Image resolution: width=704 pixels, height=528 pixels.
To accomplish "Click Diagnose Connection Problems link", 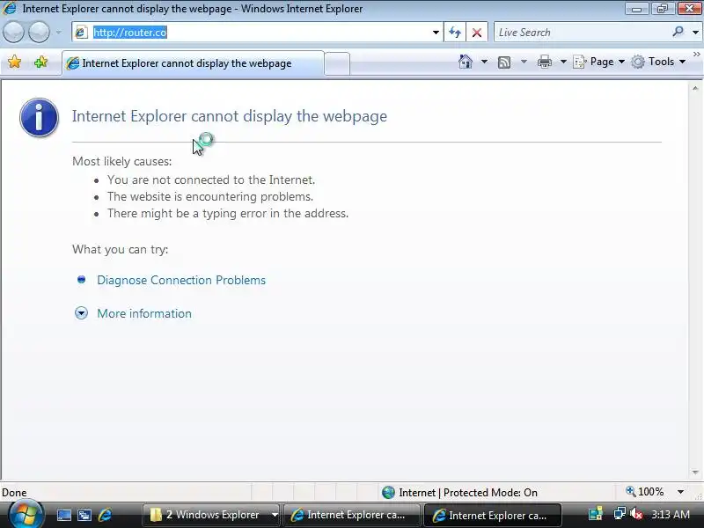I will pos(181,280).
